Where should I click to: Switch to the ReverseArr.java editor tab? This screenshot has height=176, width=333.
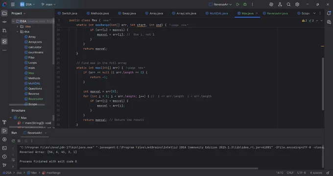point(275,13)
